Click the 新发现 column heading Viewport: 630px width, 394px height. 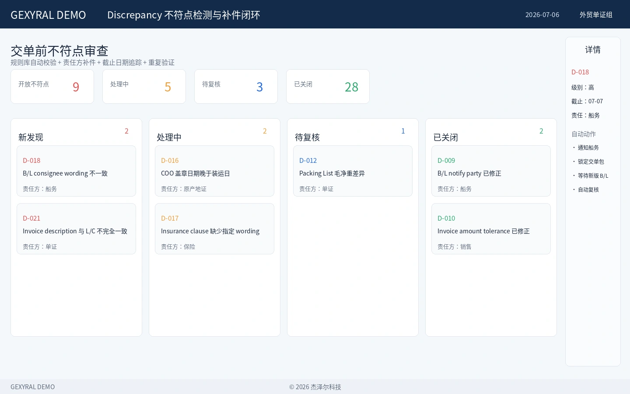(31, 137)
